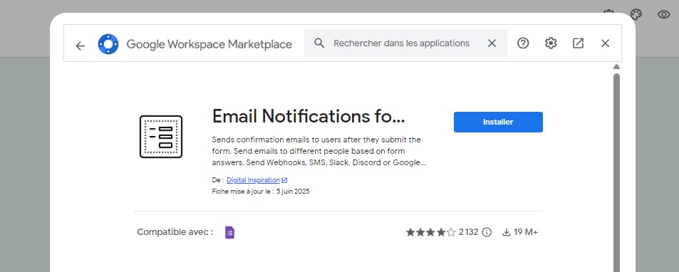Click the Google Forms compatibility icon
Screen dimensions: 679x272
(229, 232)
